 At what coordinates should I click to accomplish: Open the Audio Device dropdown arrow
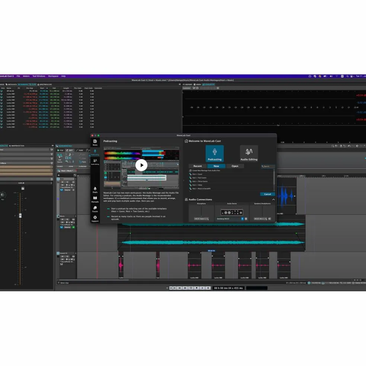point(242,219)
